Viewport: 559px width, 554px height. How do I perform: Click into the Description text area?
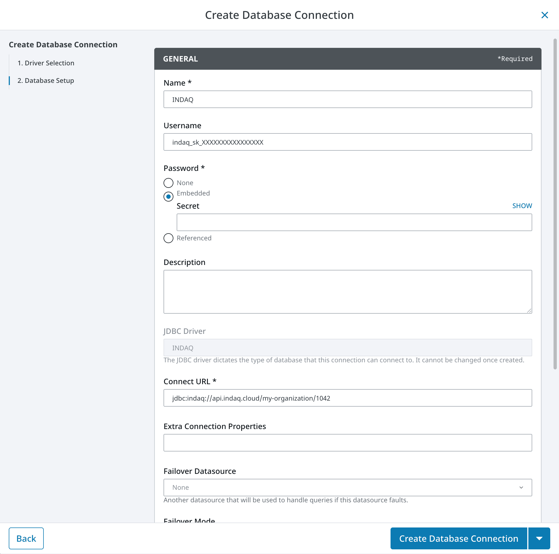348,291
